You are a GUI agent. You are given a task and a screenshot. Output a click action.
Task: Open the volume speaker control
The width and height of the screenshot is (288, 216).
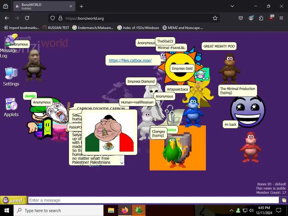pyautogui.click(x=251, y=210)
